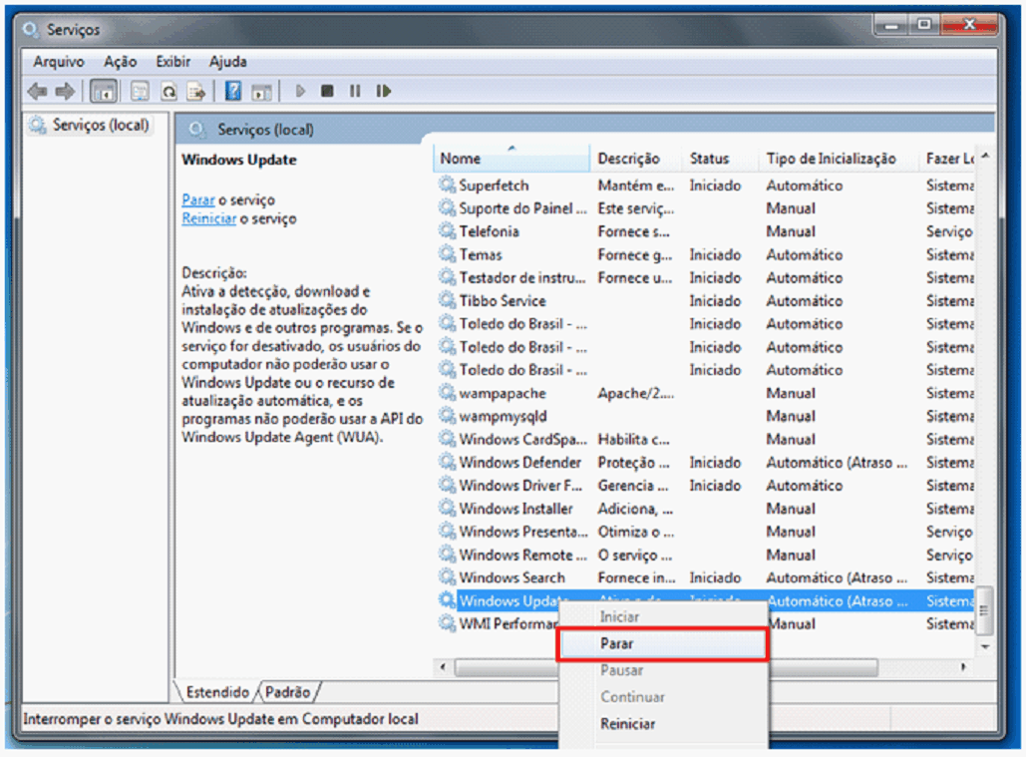Click the Forward arrow in toolbar
Viewport: 1027px width, 758px height.
coord(65,92)
